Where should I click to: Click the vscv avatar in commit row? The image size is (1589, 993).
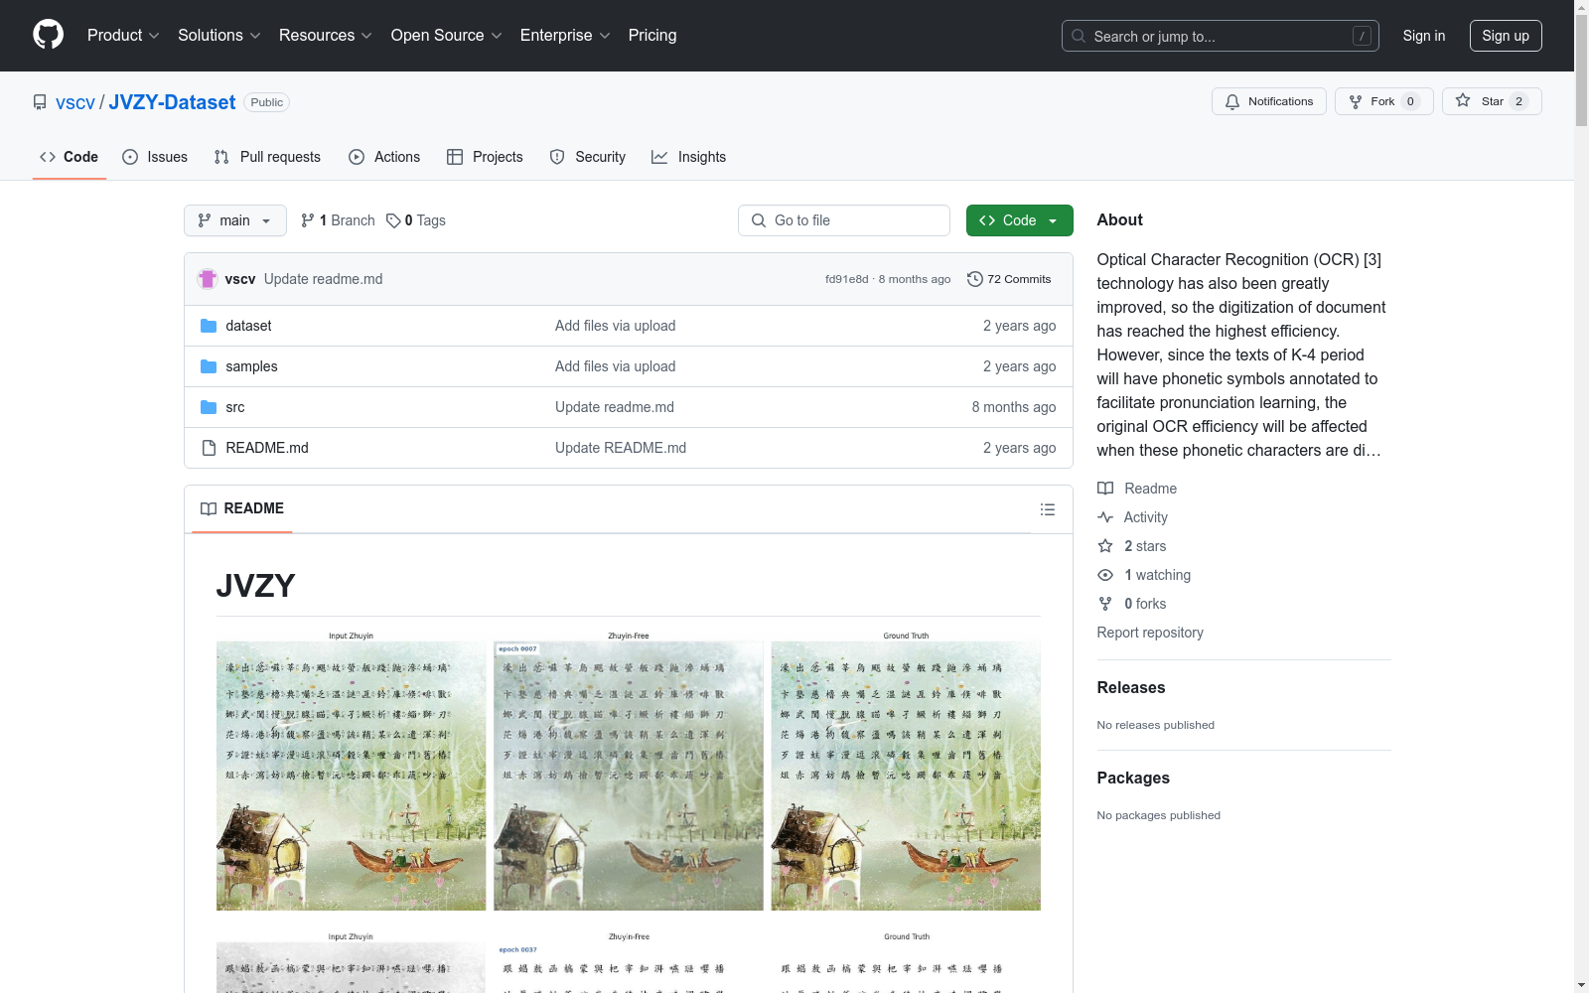click(208, 279)
